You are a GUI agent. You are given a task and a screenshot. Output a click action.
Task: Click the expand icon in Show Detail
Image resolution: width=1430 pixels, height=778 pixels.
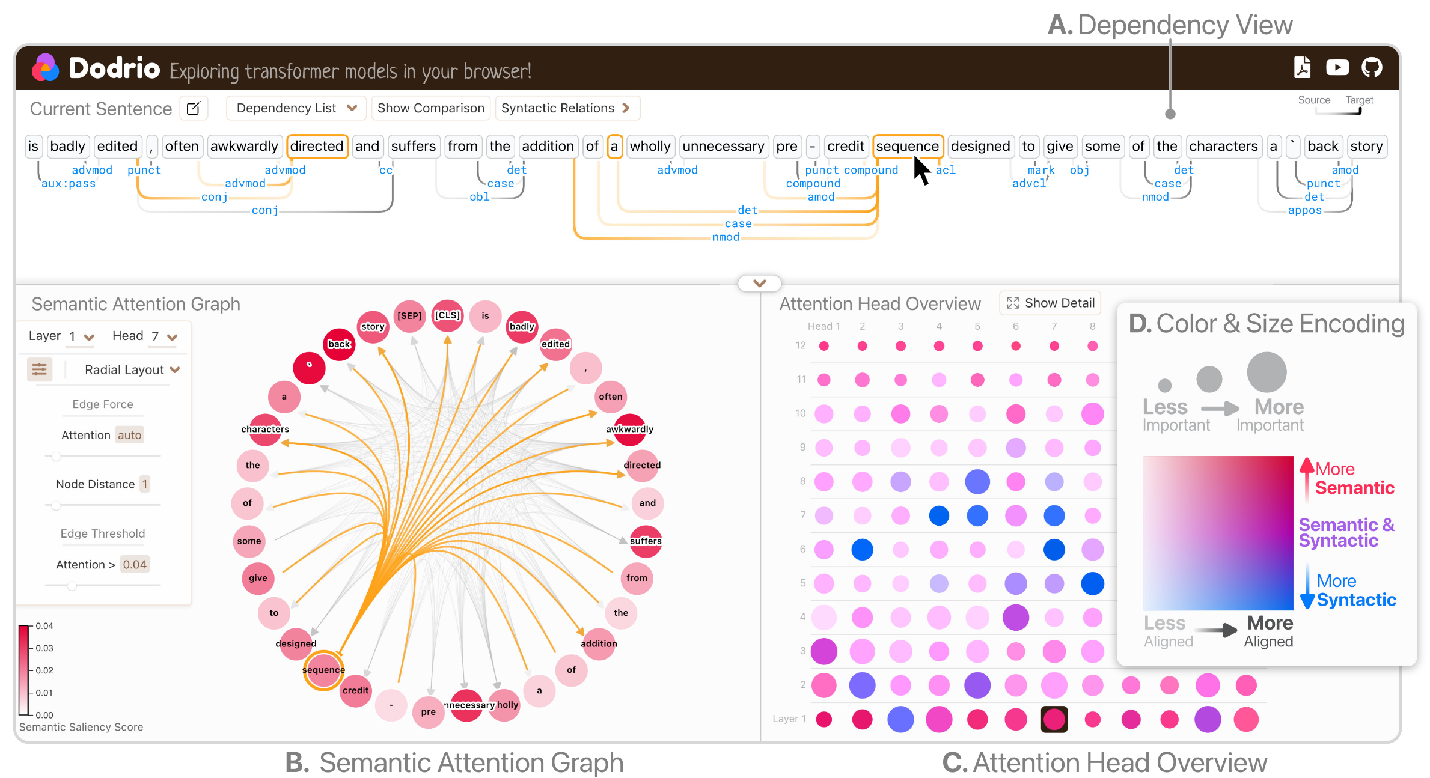(x=1013, y=303)
